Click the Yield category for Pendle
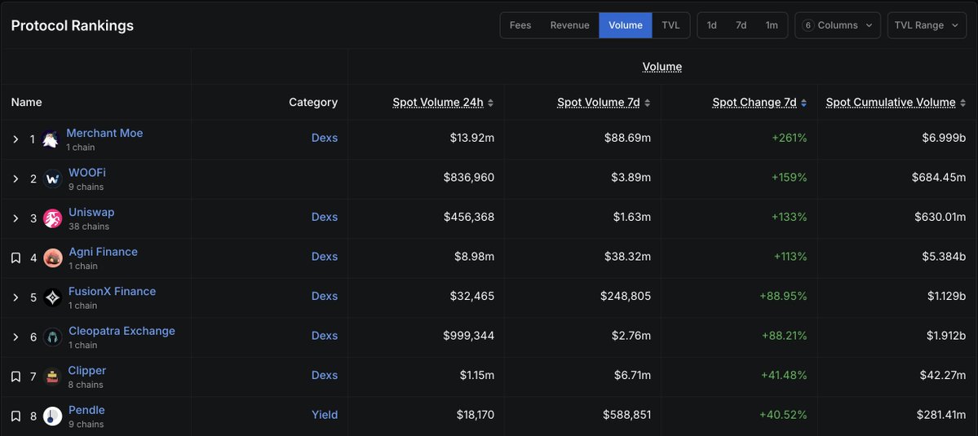The width and height of the screenshot is (978, 436). (x=325, y=415)
